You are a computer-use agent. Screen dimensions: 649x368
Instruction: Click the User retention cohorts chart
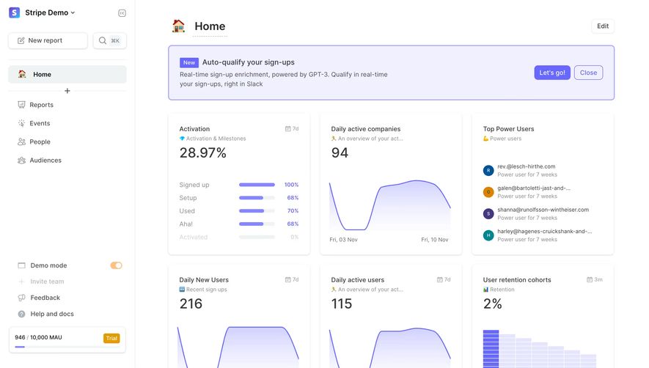pos(540,348)
